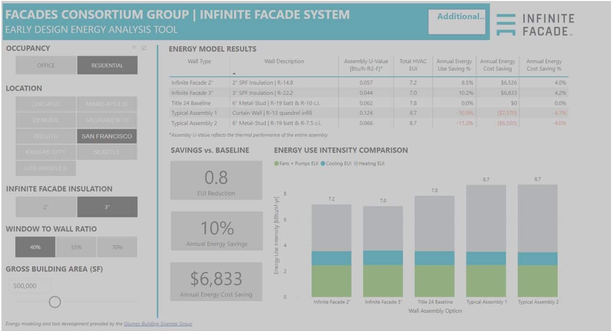Image resolution: width=612 pixels, height=331 pixels.
Task: Click the Typical Assembly 1 heating bar segment
Action: 486,218
